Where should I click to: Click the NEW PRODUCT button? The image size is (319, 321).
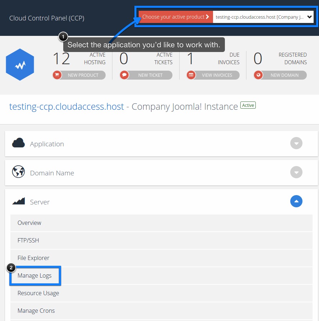pyautogui.click(x=79, y=75)
